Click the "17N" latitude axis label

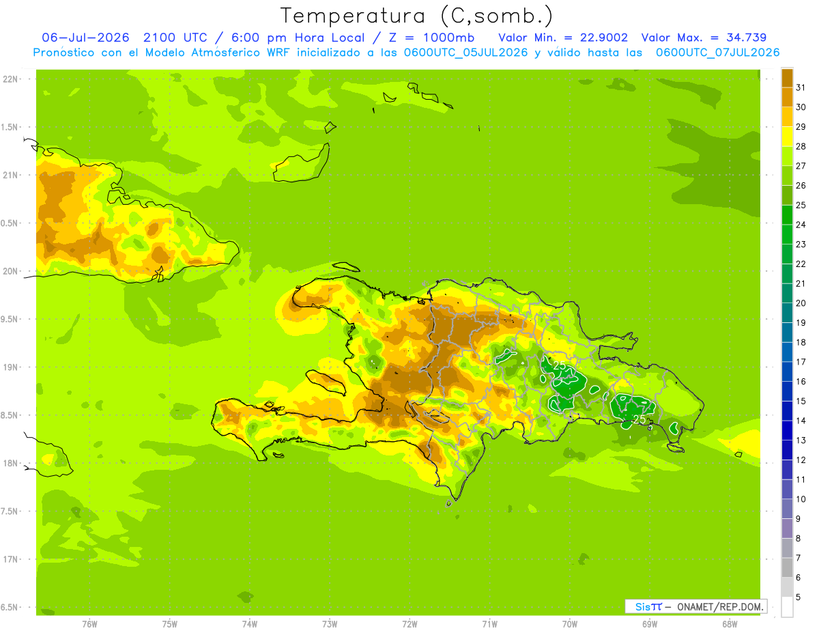(x=10, y=559)
